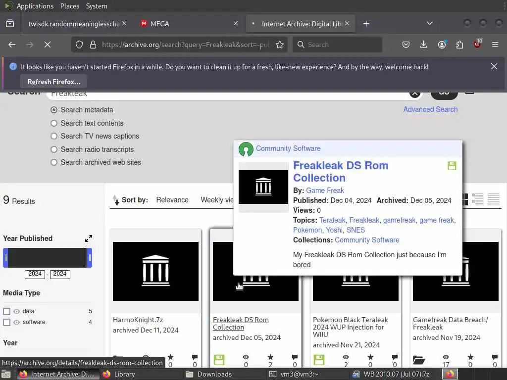Open the WB 2010.07 archive taskbar entry
This screenshot has height=380, width=507.
[x=391, y=374]
